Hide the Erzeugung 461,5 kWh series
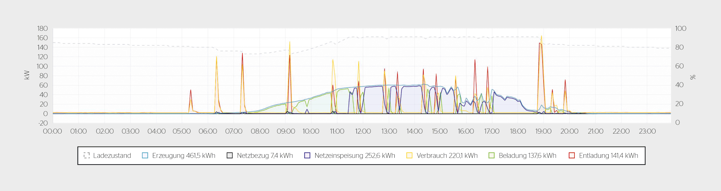The image size is (721, 191). 183,156
